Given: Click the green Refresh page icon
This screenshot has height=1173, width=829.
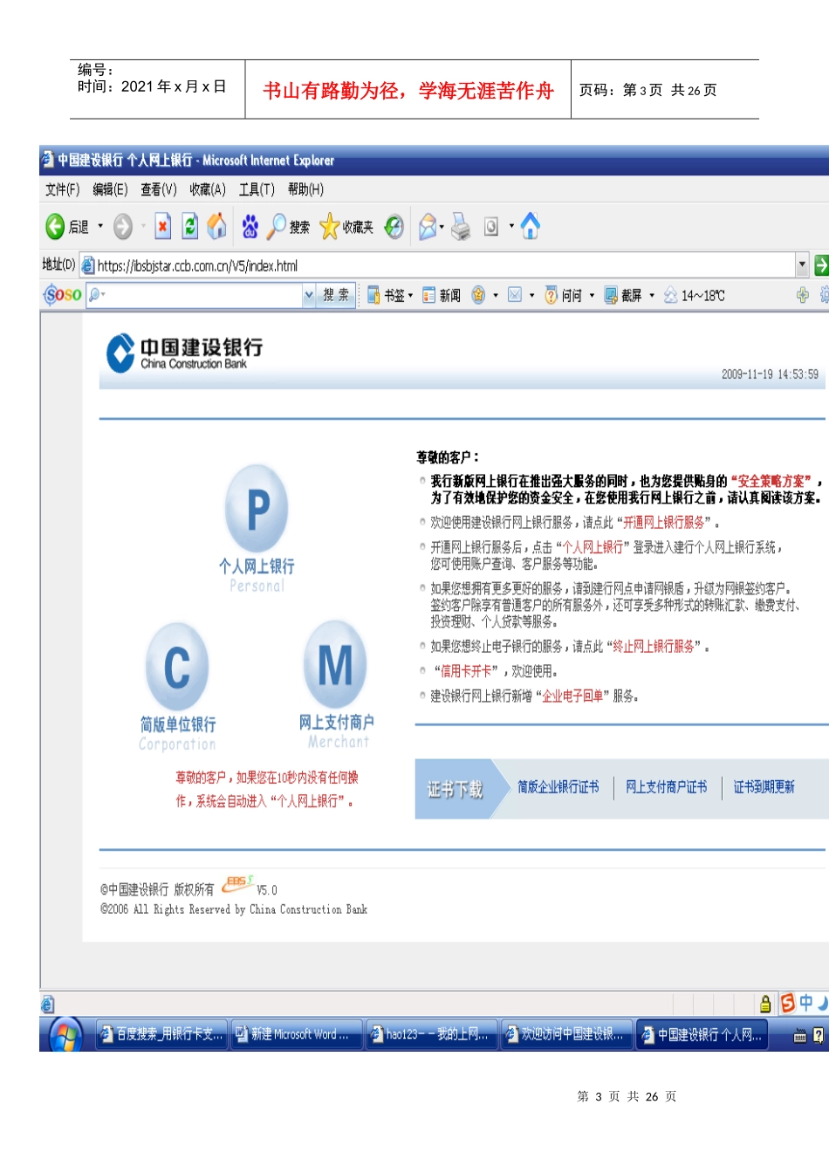Looking at the screenshot, I should pos(189,226).
